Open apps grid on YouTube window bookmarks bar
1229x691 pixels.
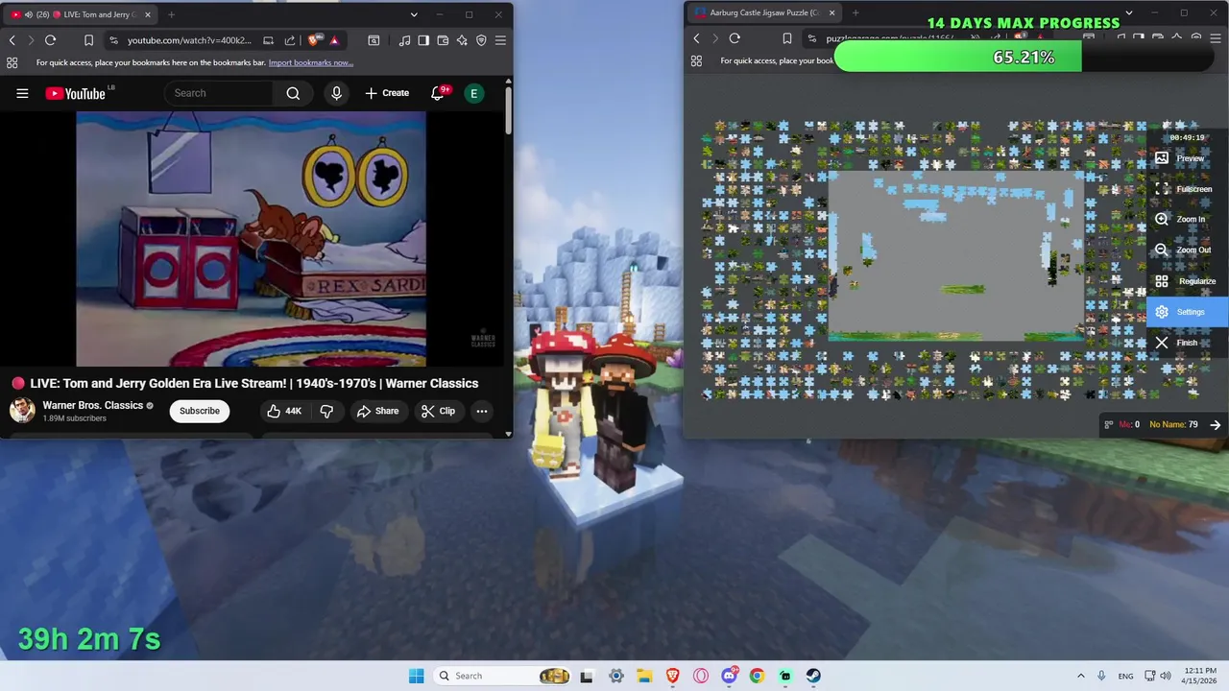click(x=12, y=62)
